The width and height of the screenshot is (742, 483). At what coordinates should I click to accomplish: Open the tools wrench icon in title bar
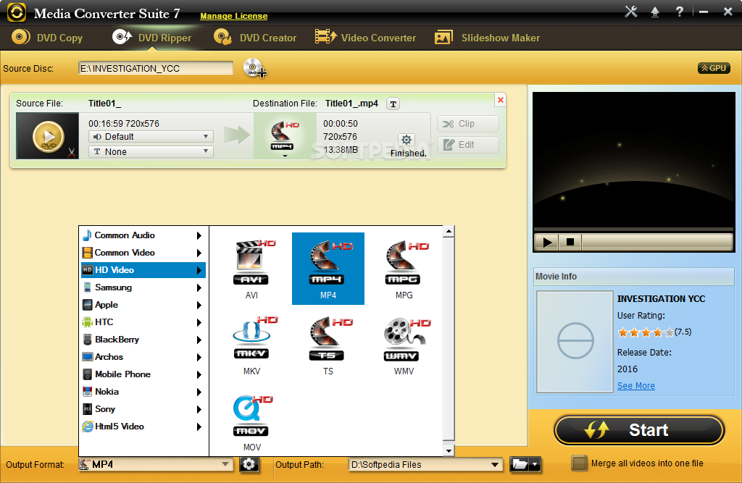pyautogui.click(x=631, y=12)
